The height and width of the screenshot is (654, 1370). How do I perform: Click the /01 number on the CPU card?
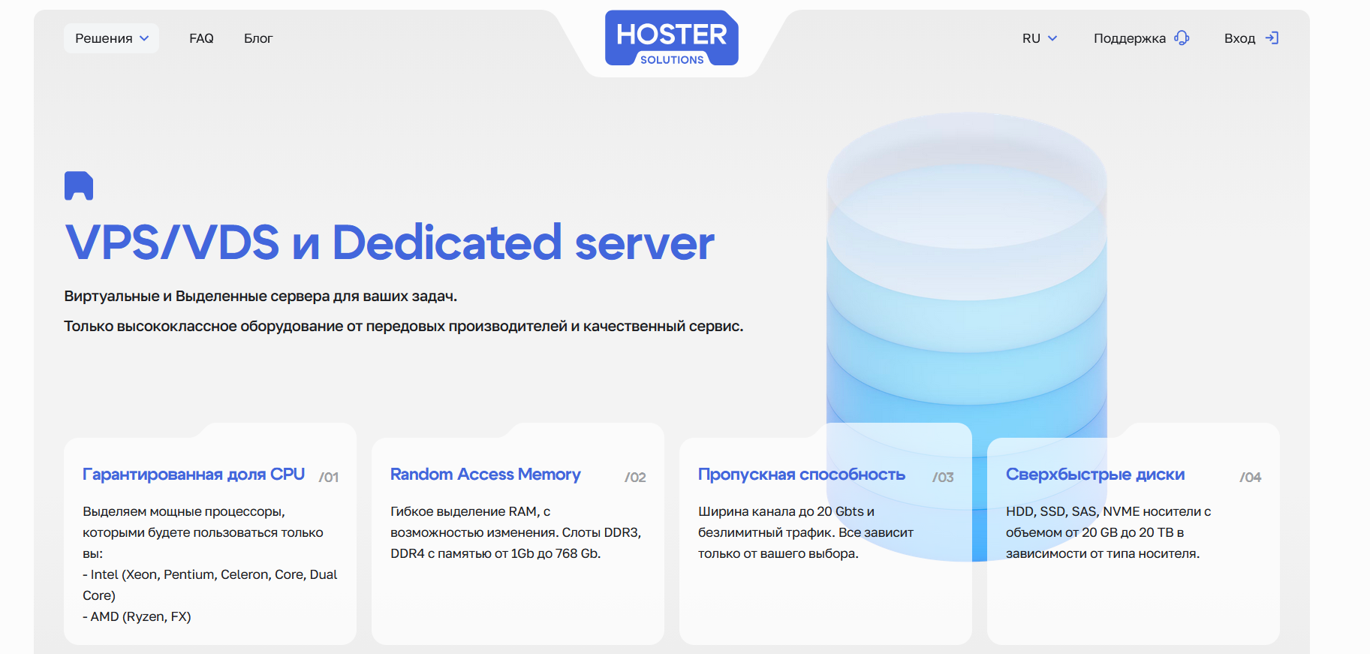329,477
